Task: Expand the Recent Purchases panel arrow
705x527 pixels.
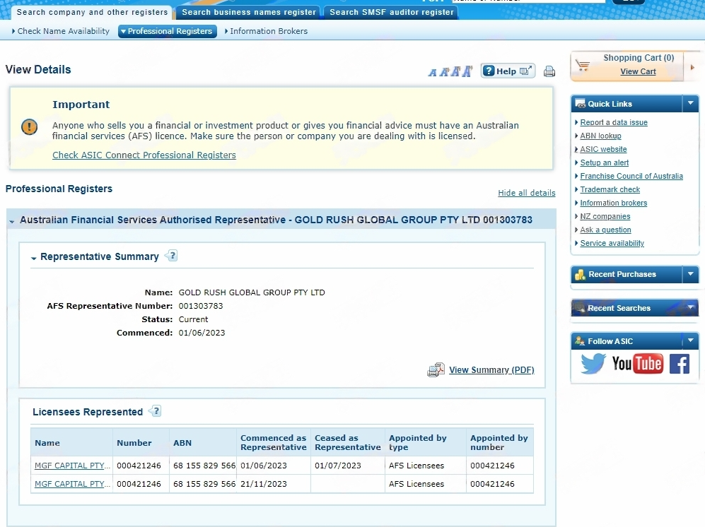Action: point(690,273)
